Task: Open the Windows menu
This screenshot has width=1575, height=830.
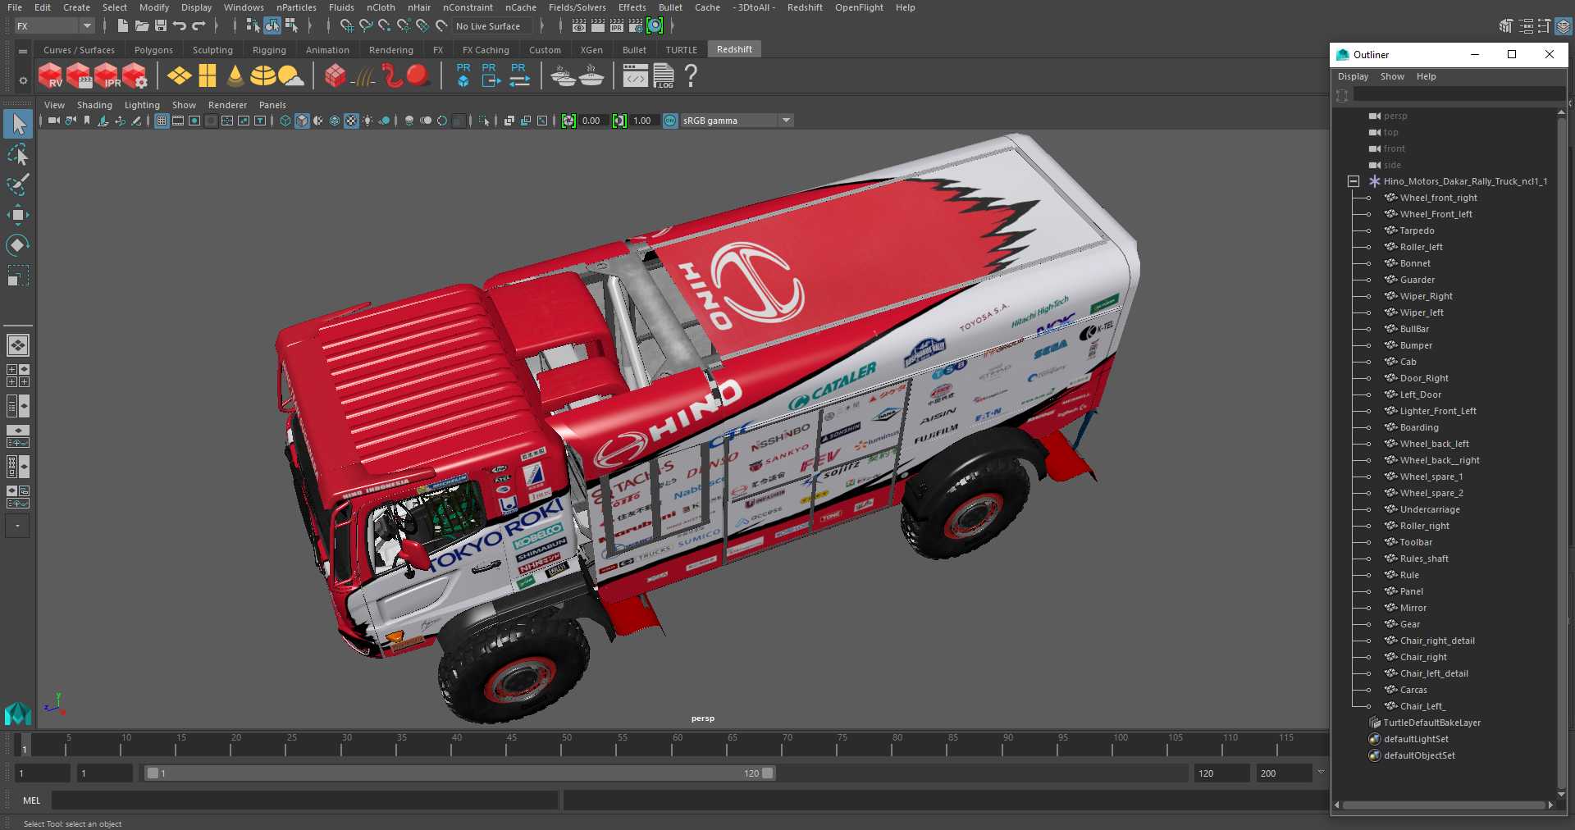Action: (x=244, y=7)
